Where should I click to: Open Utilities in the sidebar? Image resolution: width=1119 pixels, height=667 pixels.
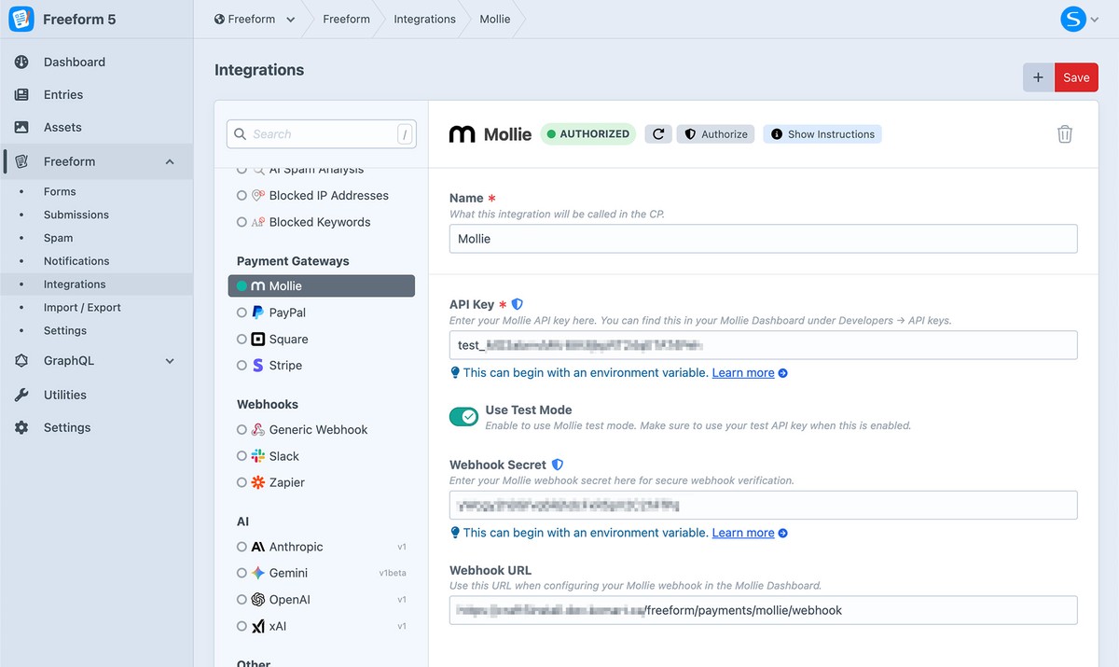pos(64,396)
